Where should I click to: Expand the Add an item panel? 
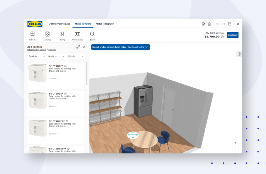(x=78, y=47)
